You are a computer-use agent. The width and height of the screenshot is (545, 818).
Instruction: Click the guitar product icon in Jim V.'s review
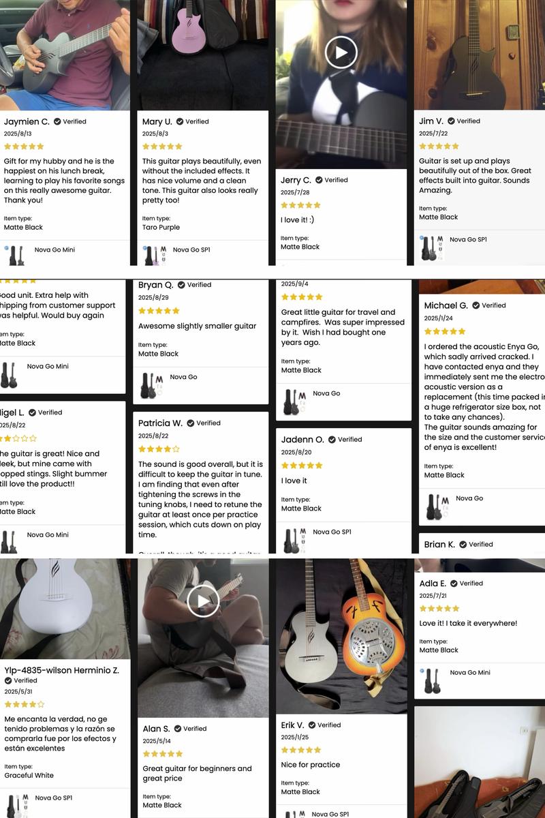[x=431, y=248]
